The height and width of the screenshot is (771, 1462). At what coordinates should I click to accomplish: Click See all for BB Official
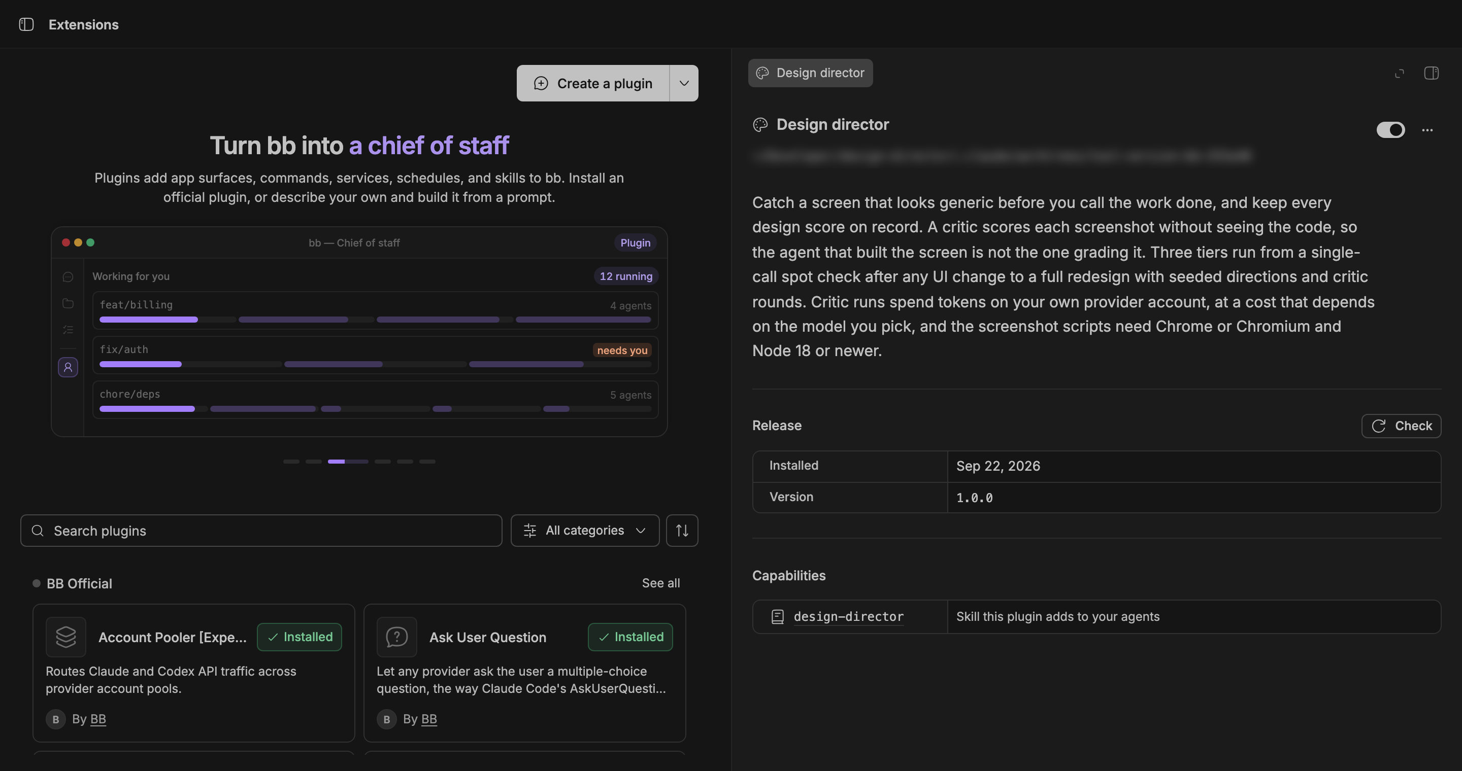[x=660, y=583]
